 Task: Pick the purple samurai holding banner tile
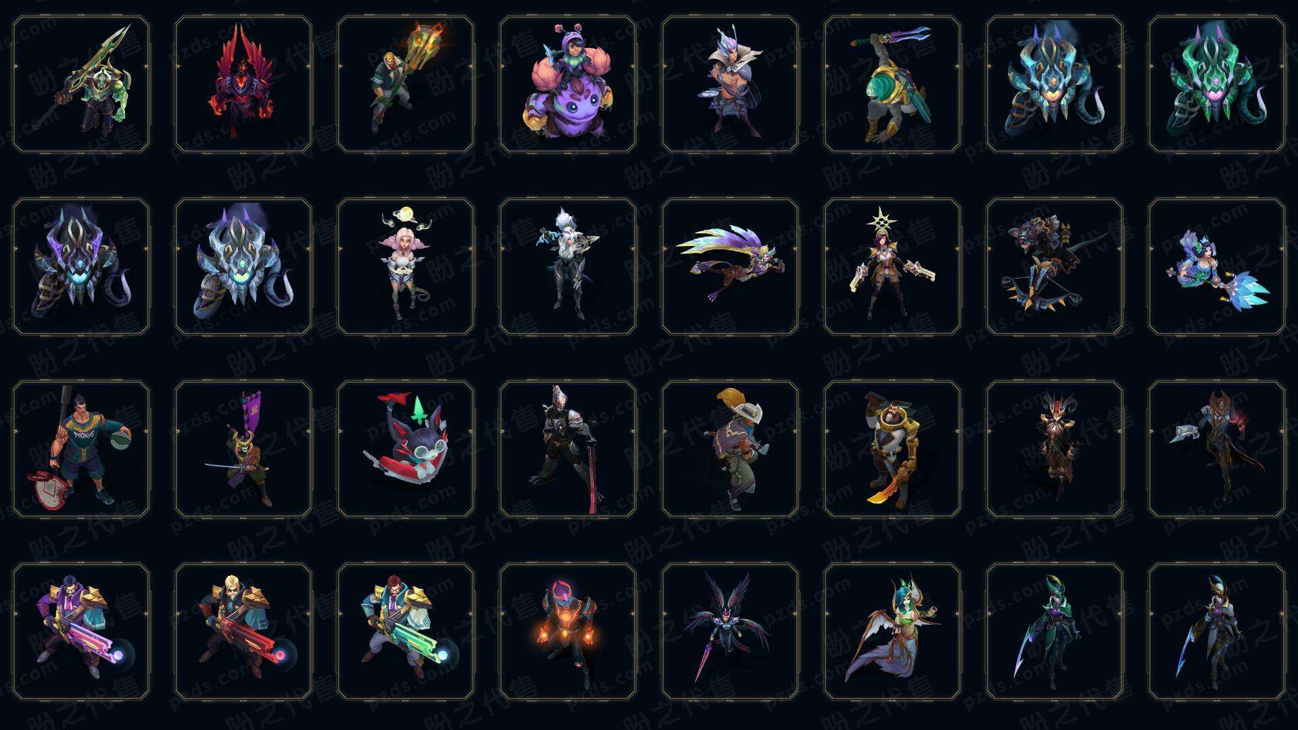[x=243, y=449]
